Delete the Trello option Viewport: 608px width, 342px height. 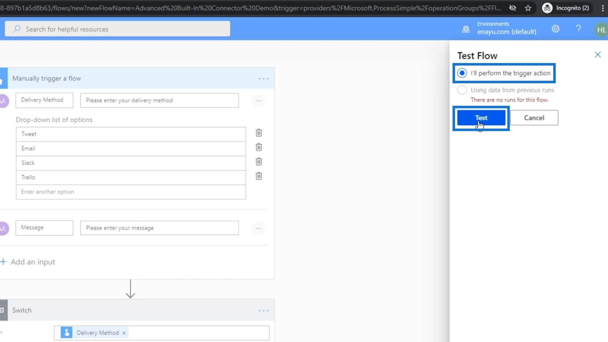258,176
